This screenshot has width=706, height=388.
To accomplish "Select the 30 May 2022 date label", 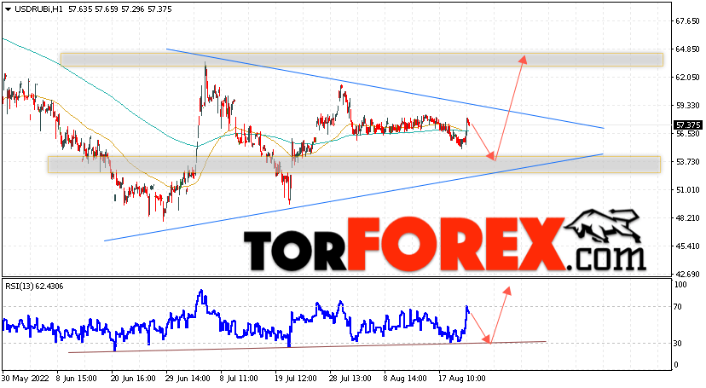I will (26, 378).
